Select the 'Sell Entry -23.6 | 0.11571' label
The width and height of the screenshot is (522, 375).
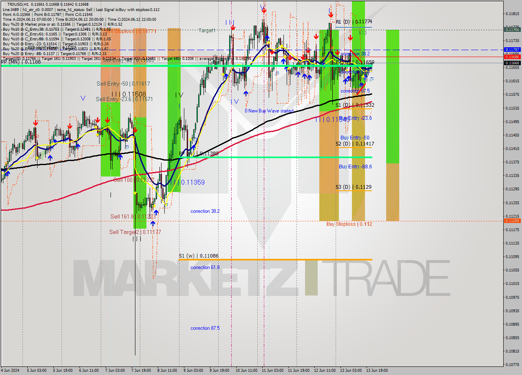pyautogui.click(x=124, y=99)
